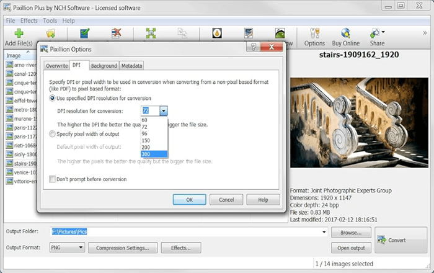Click the image icon beside metro-180
434x273 pixels.
point(9,109)
